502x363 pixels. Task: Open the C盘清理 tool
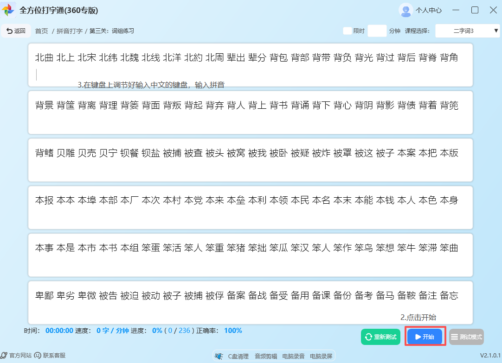[x=238, y=356]
